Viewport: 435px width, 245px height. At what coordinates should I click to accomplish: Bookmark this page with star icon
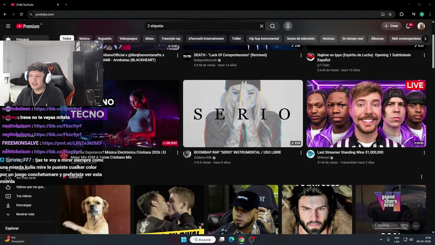[x=390, y=14]
